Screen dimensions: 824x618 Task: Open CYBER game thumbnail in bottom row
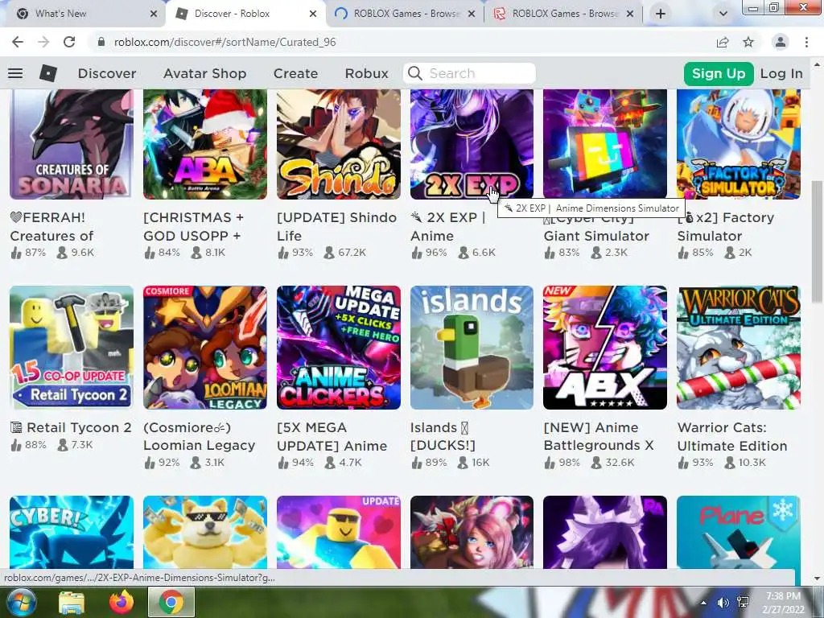pyautogui.click(x=72, y=533)
